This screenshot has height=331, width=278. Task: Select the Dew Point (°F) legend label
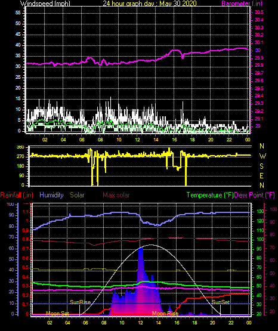pyautogui.click(x=255, y=195)
